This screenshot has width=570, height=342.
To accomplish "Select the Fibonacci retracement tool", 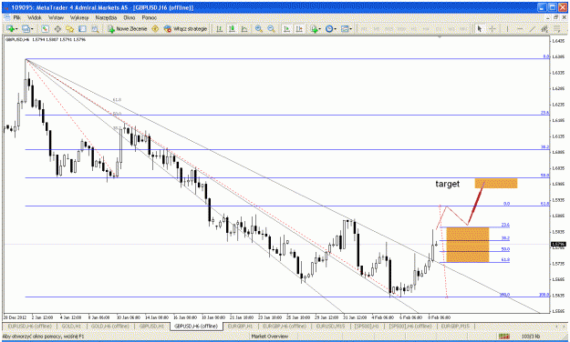I will point(557,28).
